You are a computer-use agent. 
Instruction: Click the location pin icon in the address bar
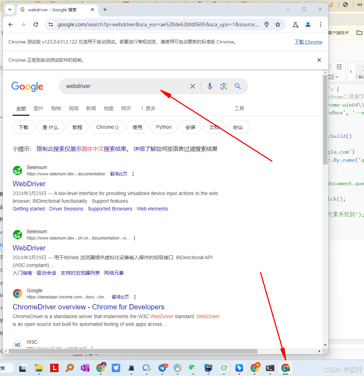point(267,25)
